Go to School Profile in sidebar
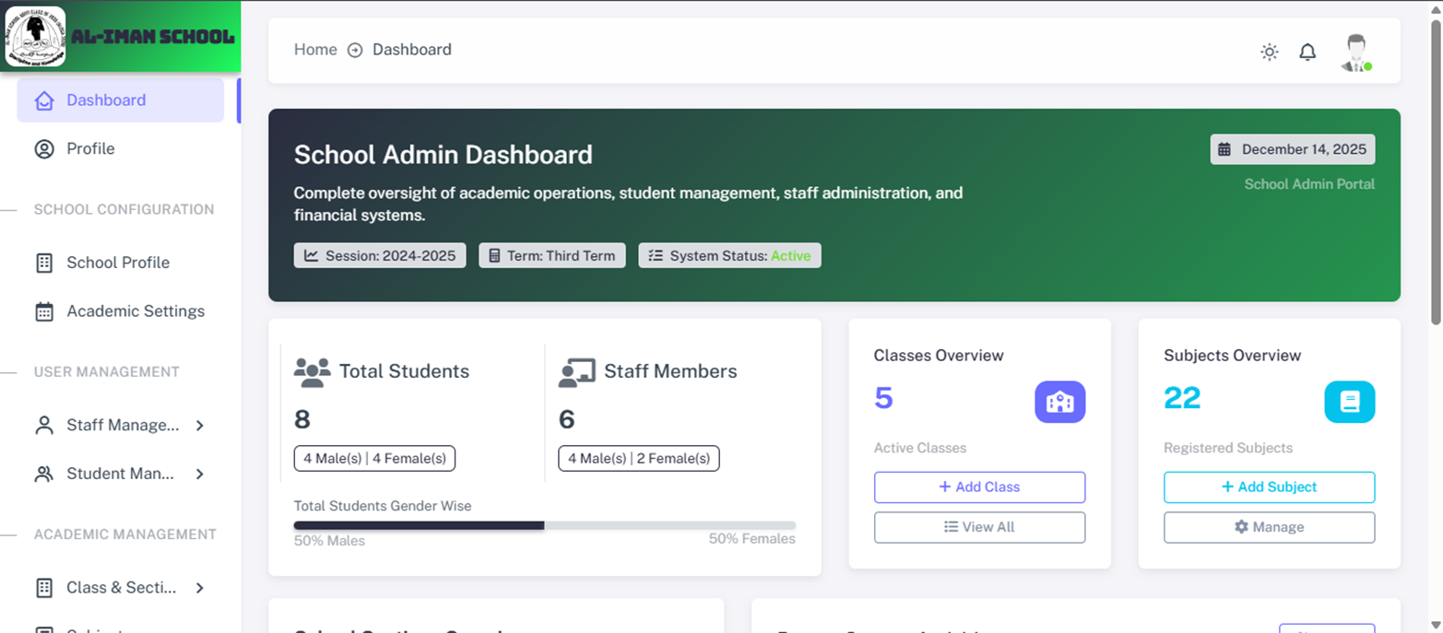Viewport: 1443px width, 633px height. [x=118, y=263]
